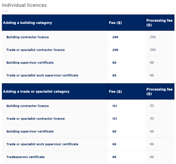Select "Building supervisor certificate" under building category table

coord(30,63)
